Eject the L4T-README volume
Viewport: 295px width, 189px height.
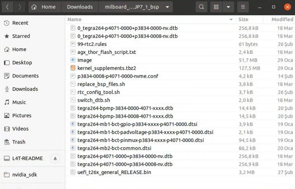tap(55, 158)
